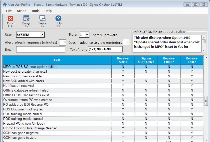The width and height of the screenshot is (210, 142).
Task: Toggle Receive Text for Notification received
Action: tap(192, 86)
